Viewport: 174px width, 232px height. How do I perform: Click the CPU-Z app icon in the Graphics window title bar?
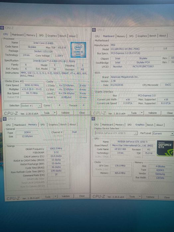[x=93, y=118]
